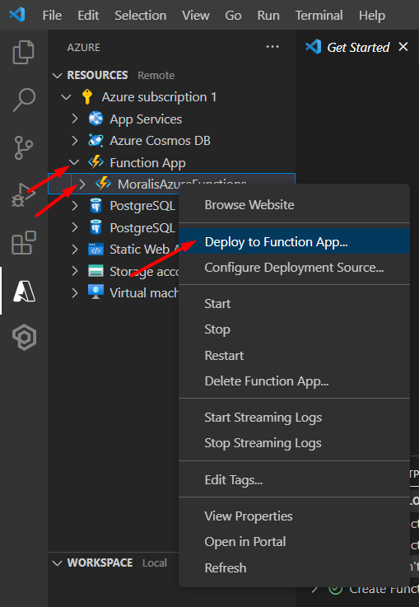Image resolution: width=419 pixels, height=607 pixels.
Task: Open the Help menu
Action: point(372,15)
